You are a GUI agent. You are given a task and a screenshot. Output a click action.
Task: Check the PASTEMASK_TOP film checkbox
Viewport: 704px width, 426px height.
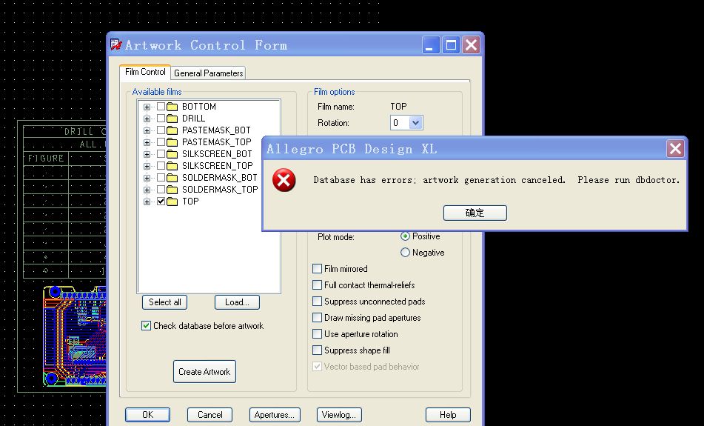tap(161, 142)
